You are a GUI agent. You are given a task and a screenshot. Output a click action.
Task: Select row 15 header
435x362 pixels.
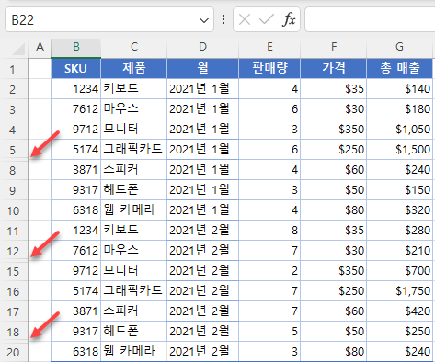coord(14,271)
